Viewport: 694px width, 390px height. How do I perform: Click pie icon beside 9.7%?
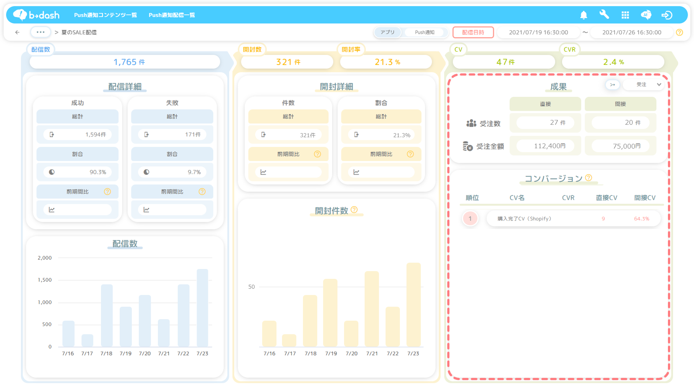pos(147,172)
